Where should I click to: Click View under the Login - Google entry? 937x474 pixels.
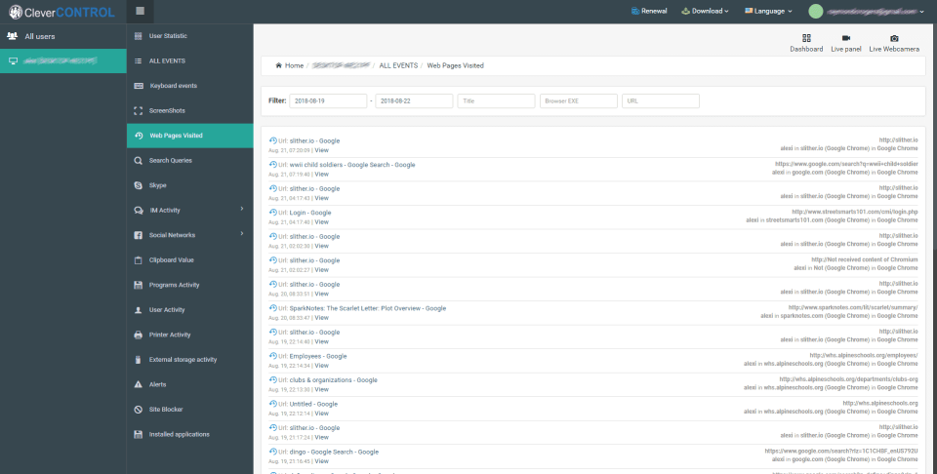pos(321,222)
